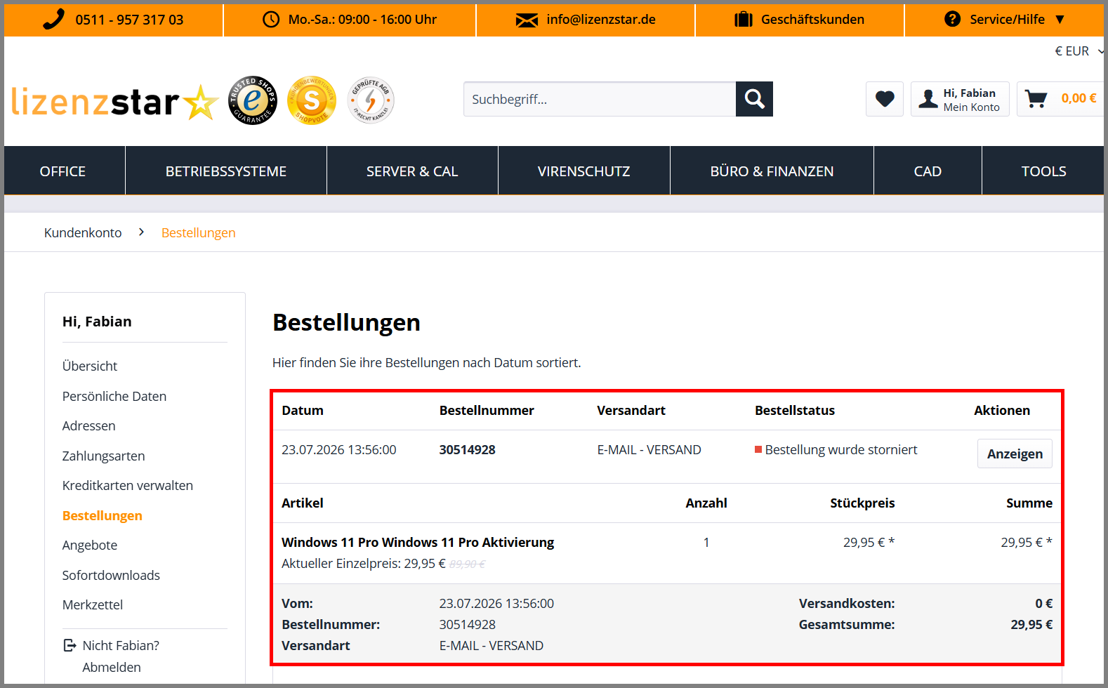The width and height of the screenshot is (1108, 688).
Task: Click the crossed-out price 89,90 €
Action: coord(468,564)
